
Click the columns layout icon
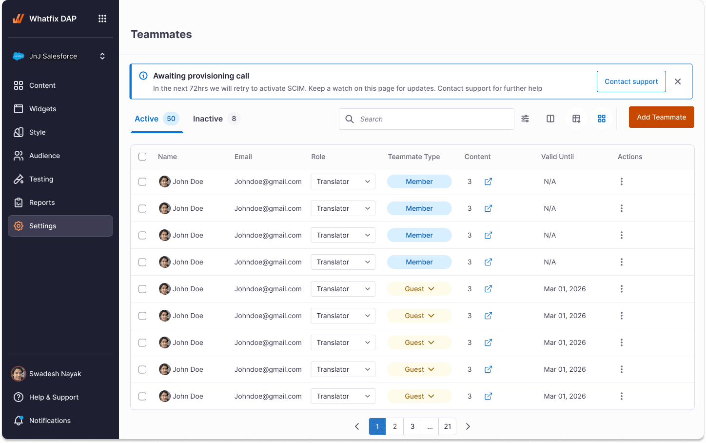pos(550,119)
